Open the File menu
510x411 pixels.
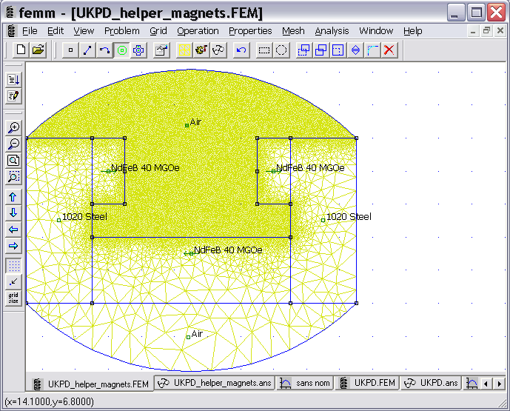point(30,31)
